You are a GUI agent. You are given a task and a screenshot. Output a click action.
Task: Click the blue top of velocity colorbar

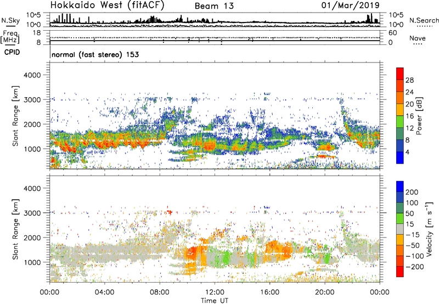400,187
